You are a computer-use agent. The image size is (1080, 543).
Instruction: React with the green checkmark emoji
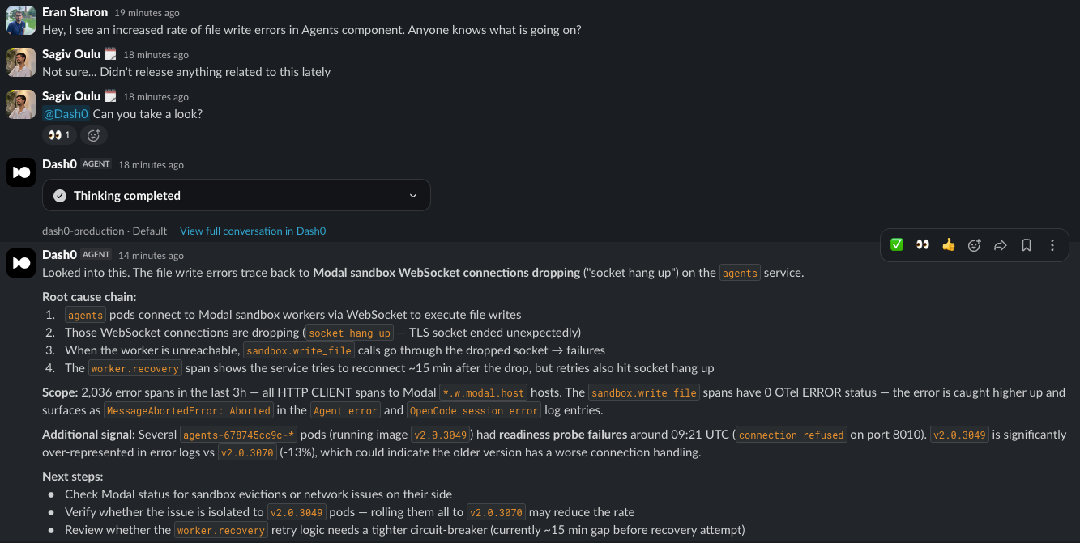point(897,245)
